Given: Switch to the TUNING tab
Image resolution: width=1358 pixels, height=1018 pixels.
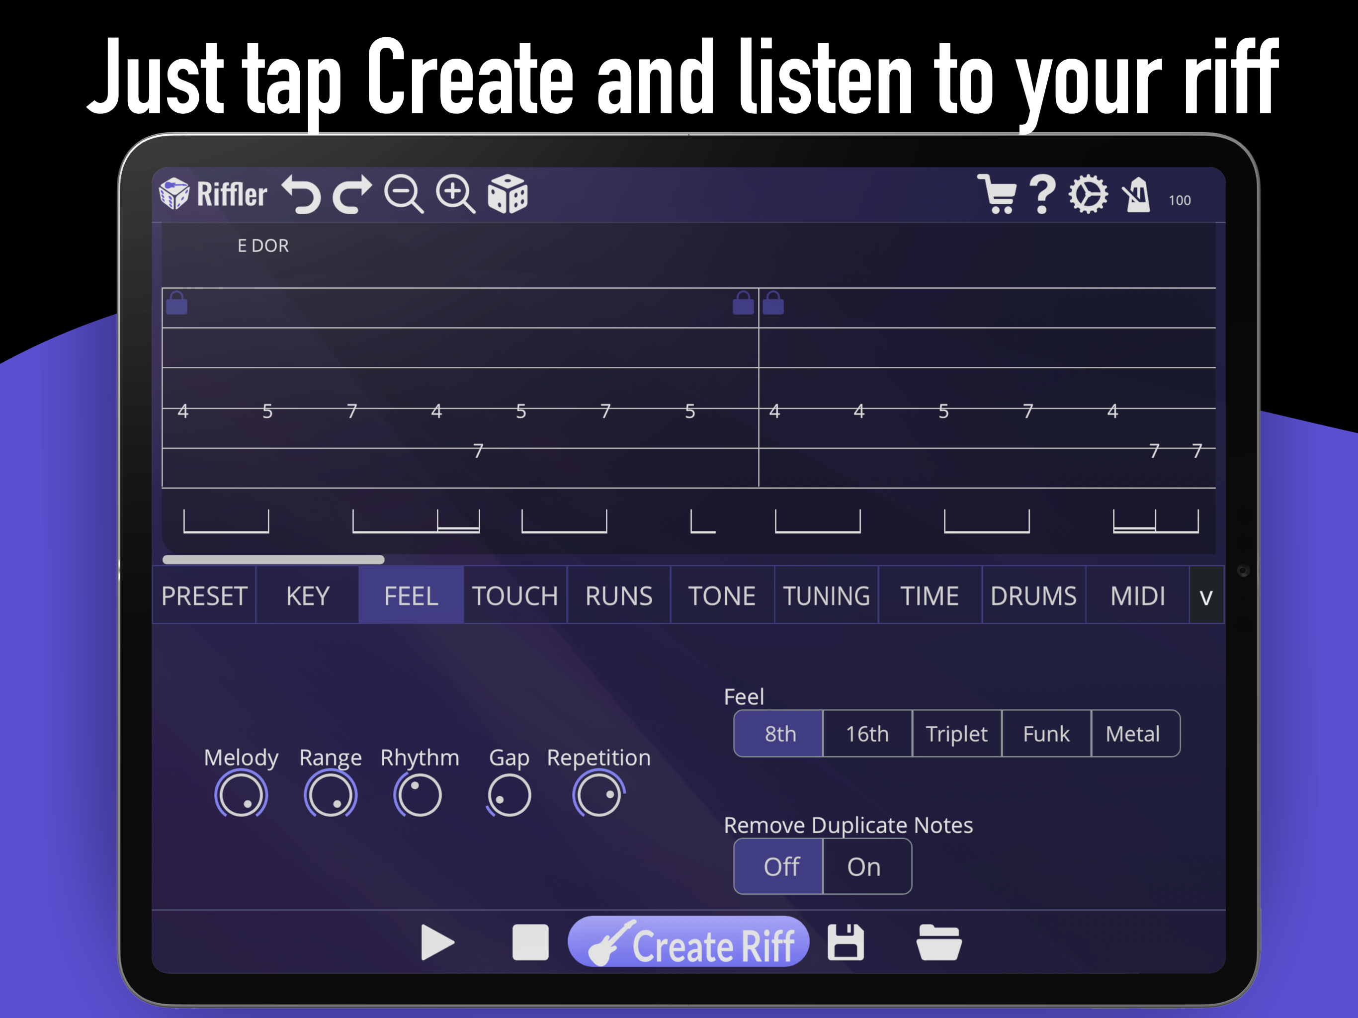Looking at the screenshot, I should [826, 594].
